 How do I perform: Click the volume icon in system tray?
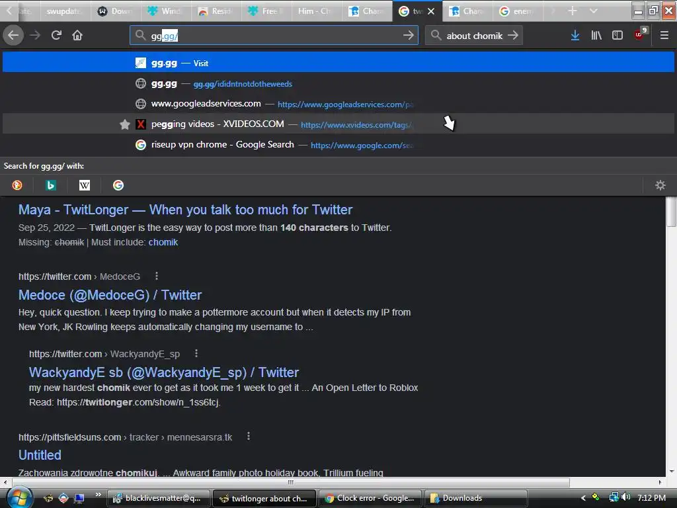point(626,497)
